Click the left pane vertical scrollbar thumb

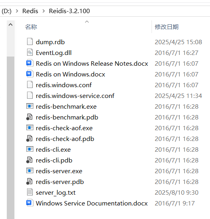click(11, 138)
